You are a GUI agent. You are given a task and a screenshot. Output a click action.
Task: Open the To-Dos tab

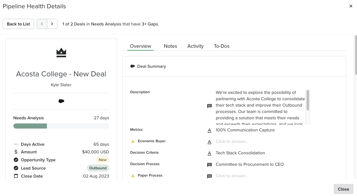(x=222, y=46)
